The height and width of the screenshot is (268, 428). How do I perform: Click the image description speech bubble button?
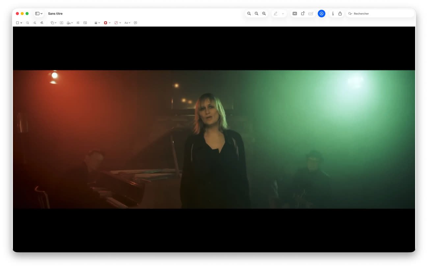click(x=135, y=23)
